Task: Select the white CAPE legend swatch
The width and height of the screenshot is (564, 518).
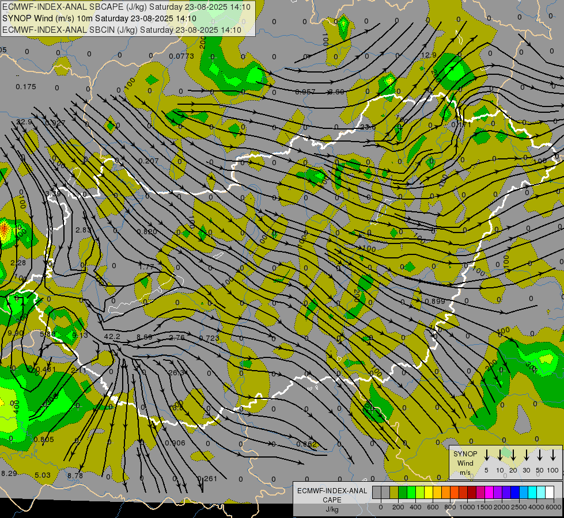Action: (549, 492)
